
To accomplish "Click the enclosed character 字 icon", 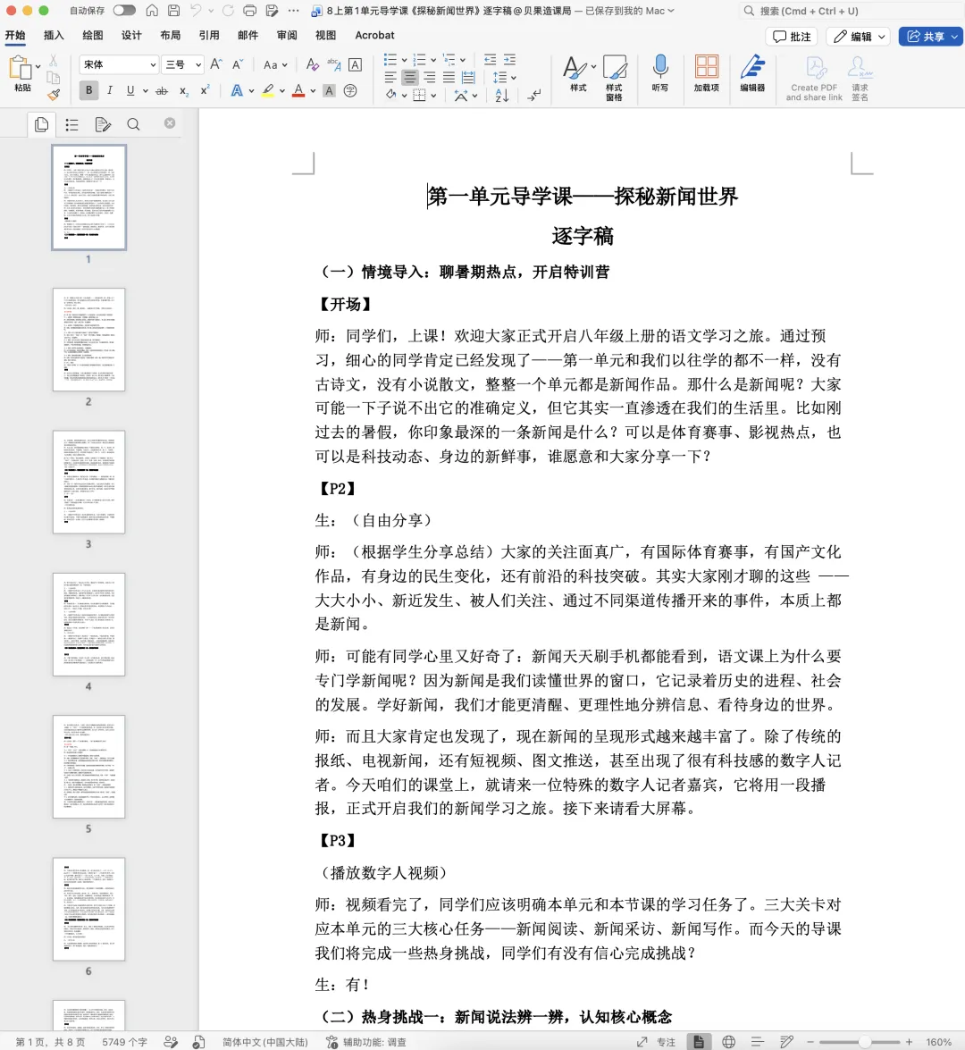I will (350, 90).
